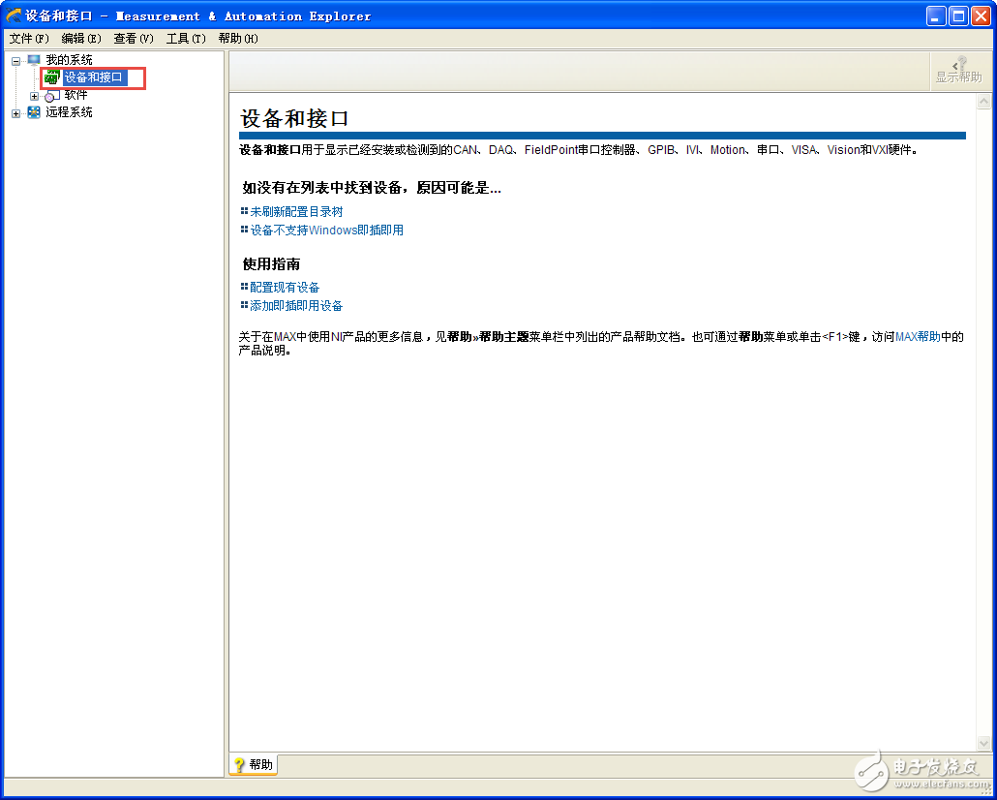Open the 帮助(H) menu
This screenshot has width=997, height=800.
(238, 38)
